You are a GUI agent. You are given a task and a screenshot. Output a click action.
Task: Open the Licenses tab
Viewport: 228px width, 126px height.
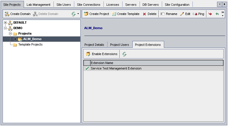click(x=113, y=5)
